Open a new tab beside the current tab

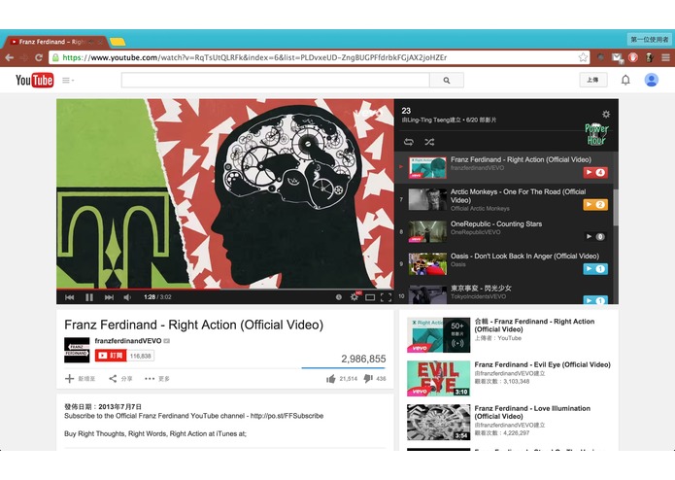(118, 42)
